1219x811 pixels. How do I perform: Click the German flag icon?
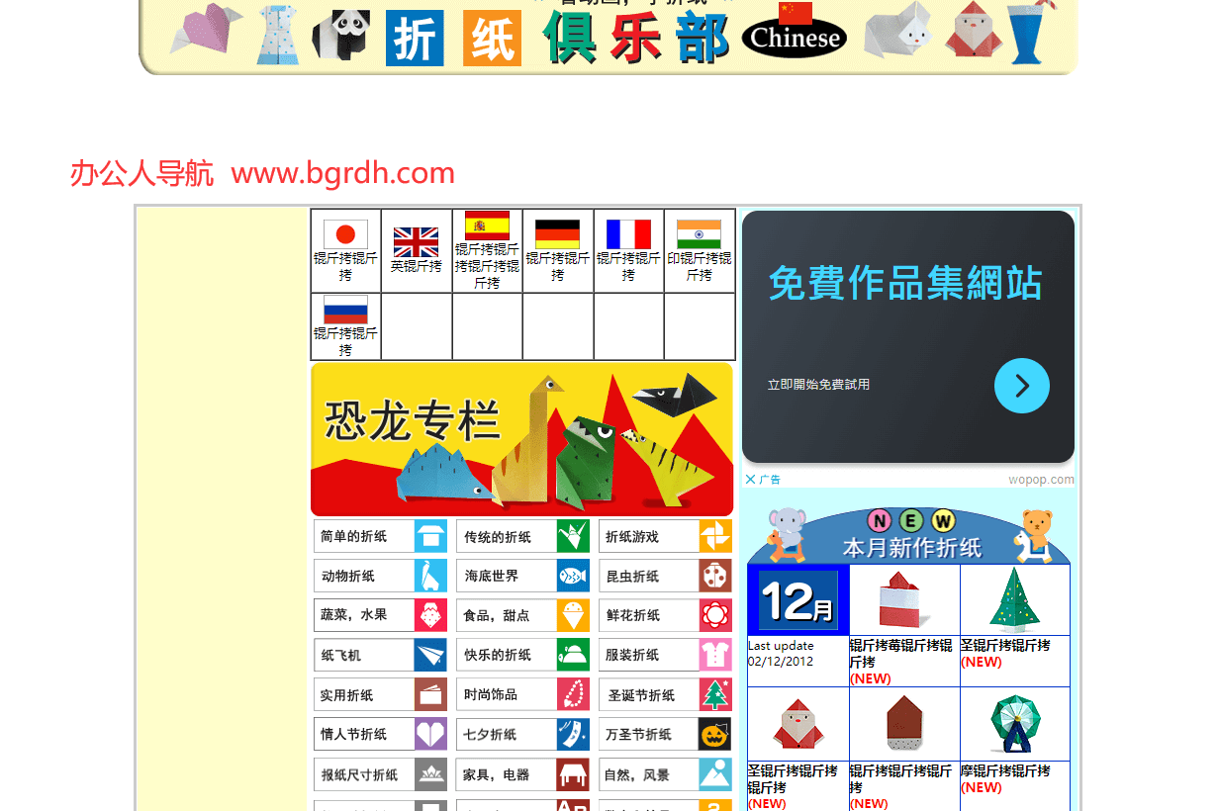(557, 234)
